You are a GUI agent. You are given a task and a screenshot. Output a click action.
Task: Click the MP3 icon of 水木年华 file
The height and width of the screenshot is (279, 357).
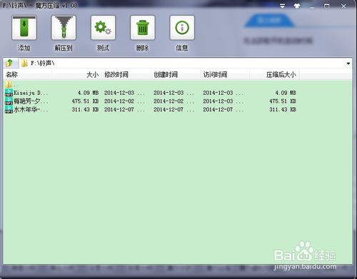9,109
